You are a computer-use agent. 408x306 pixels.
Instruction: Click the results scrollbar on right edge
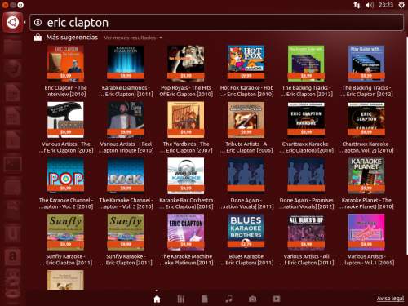tap(406, 145)
